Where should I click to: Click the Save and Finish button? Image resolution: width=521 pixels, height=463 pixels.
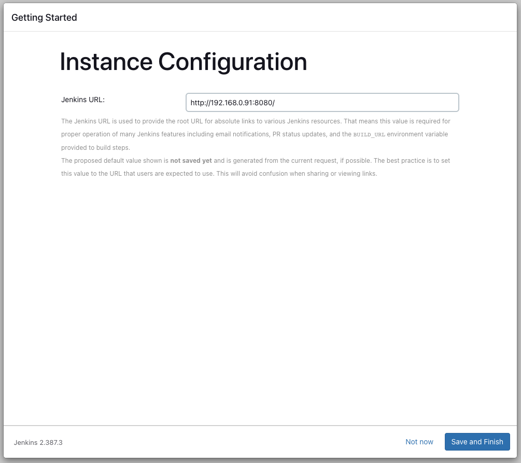(477, 442)
